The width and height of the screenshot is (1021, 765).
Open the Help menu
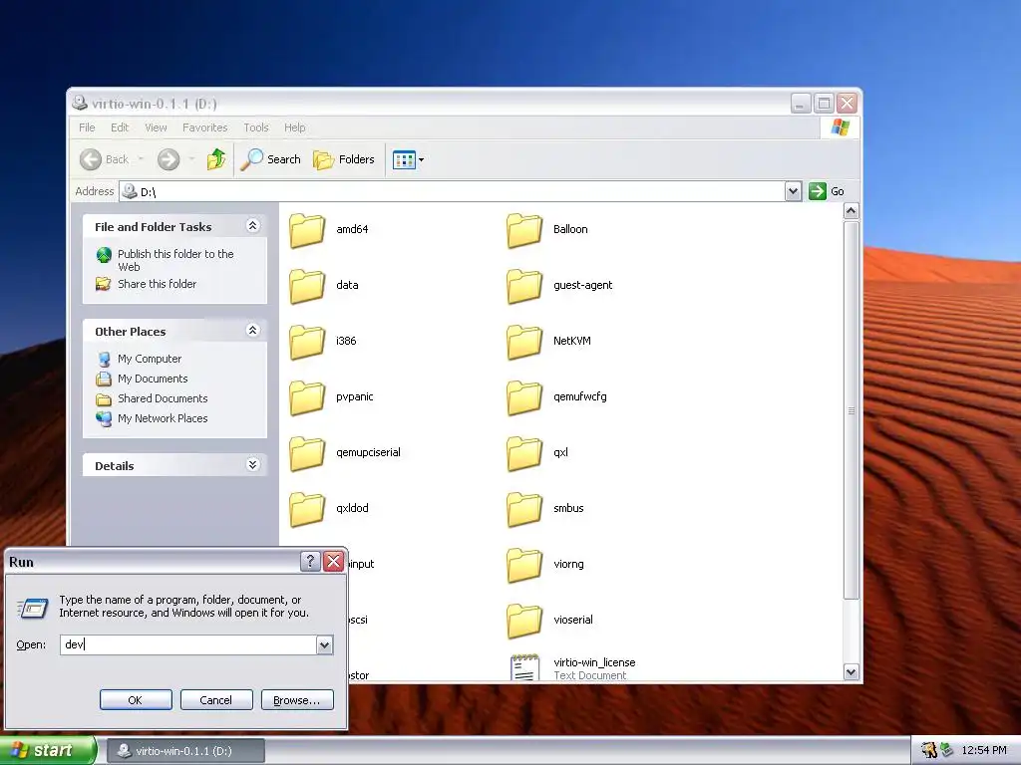[x=294, y=127]
